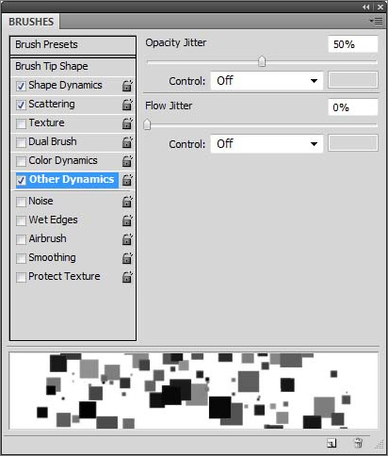Image resolution: width=388 pixels, height=456 pixels.
Task: Open the Flow Jitter Control dropdown
Action: (267, 144)
